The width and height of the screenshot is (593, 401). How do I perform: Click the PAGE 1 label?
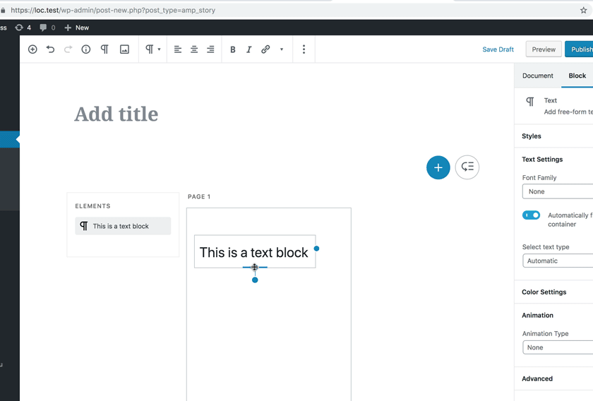tap(199, 197)
